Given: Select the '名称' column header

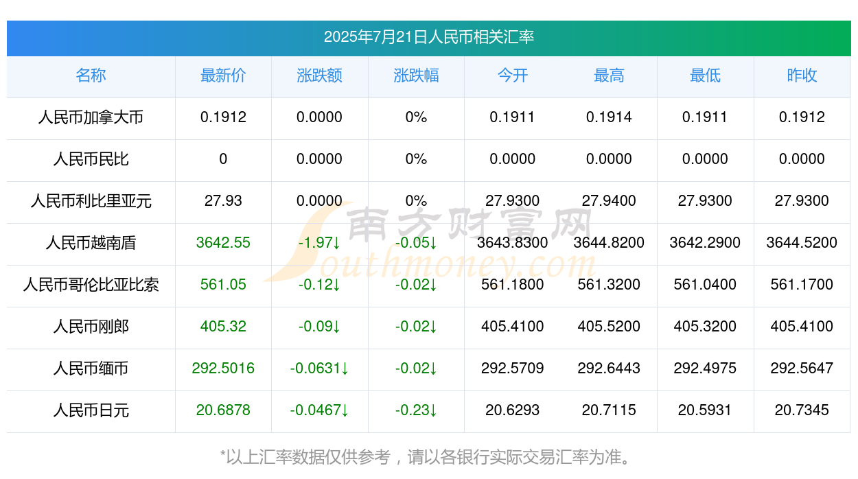Looking at the screenshot, I should (91, 75).
